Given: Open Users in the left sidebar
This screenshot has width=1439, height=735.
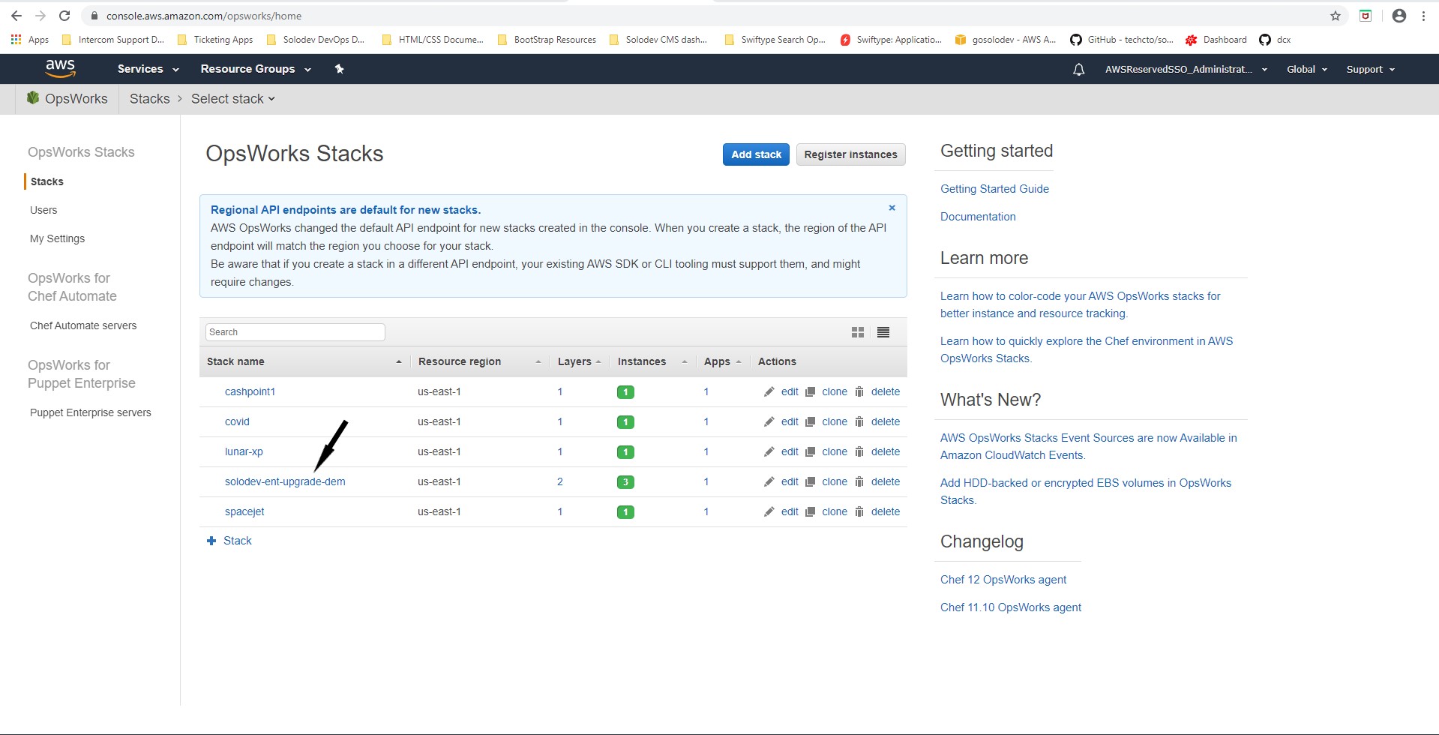Looking at the screenshot, I should (x=43, y=210).
